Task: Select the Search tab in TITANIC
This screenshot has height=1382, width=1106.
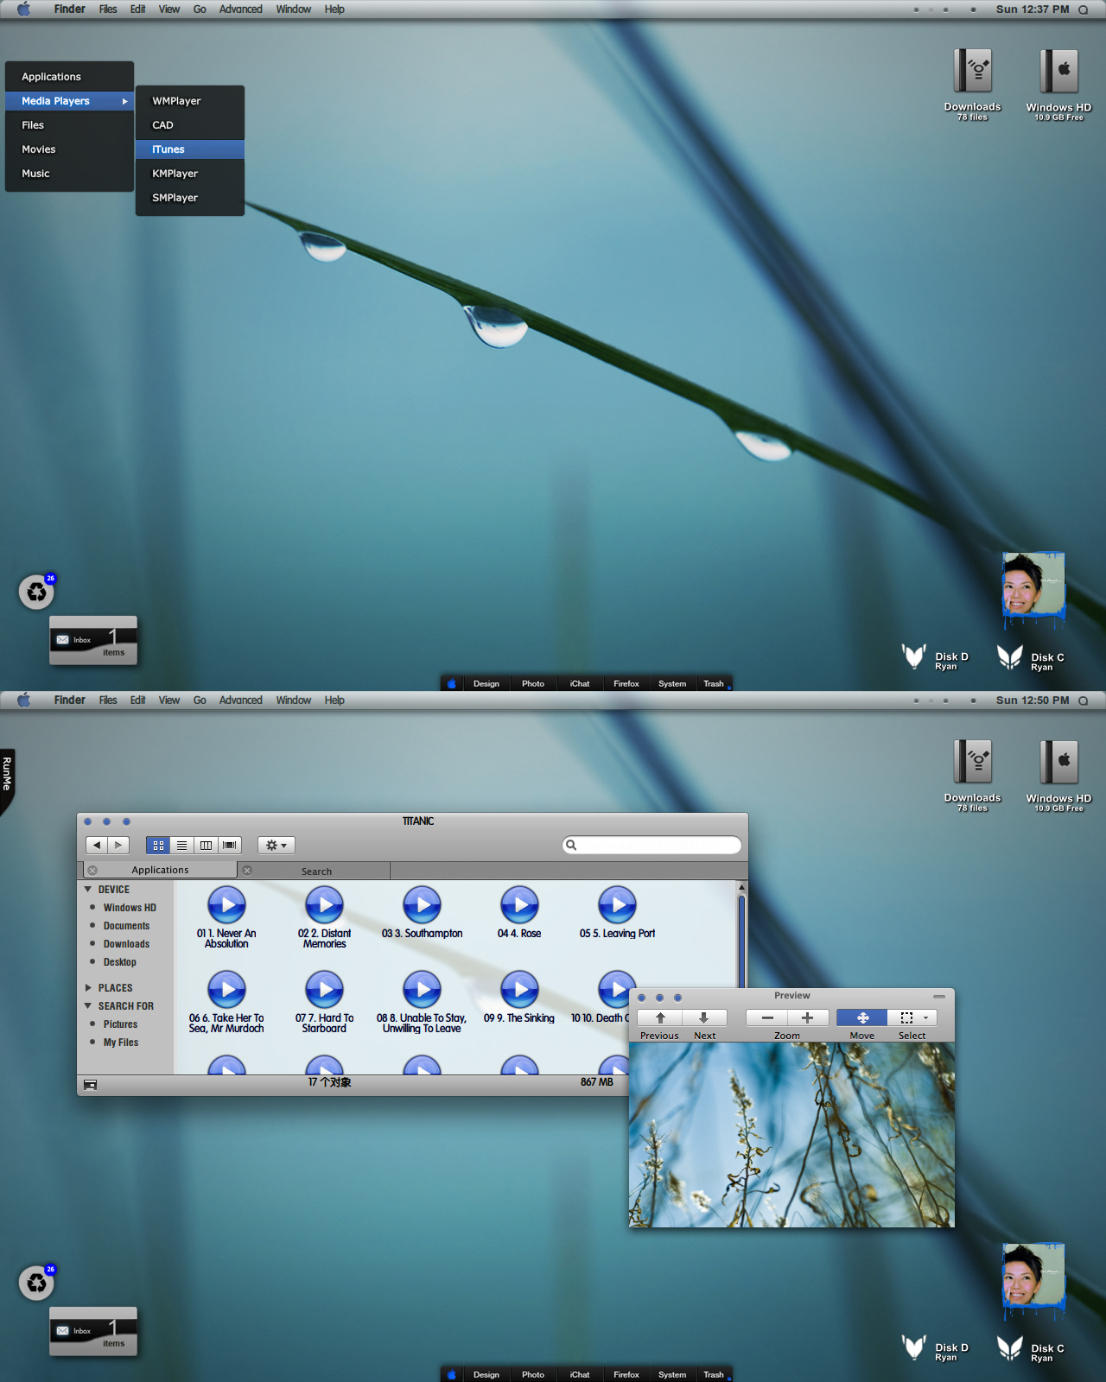Action: 316,871
